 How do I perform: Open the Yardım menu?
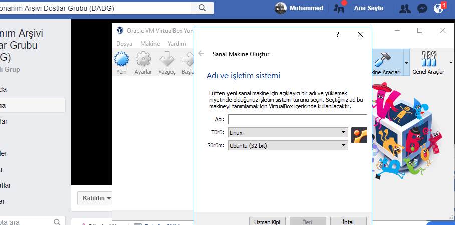(x=177, y=44)
